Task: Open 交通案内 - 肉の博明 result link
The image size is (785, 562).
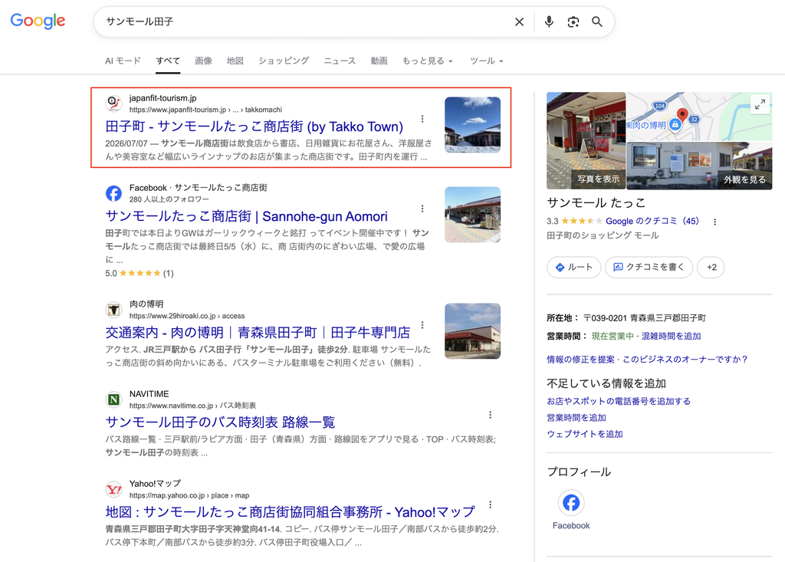Action: (258, 333)
